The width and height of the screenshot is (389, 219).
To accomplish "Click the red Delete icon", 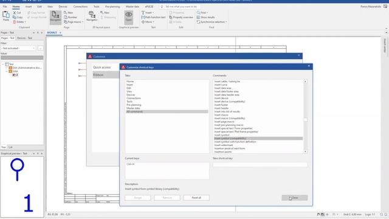I will click(15, 22).
